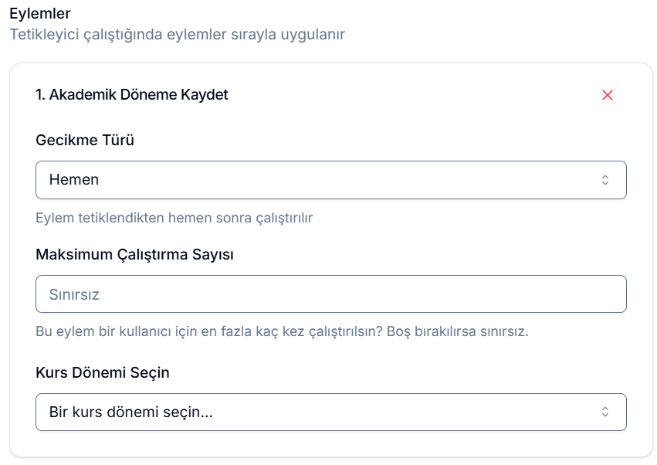Image resolution: width=657 pixels, height=465 pixels.
Task: Click the Eylemler section heading
Action: [40, 14]
